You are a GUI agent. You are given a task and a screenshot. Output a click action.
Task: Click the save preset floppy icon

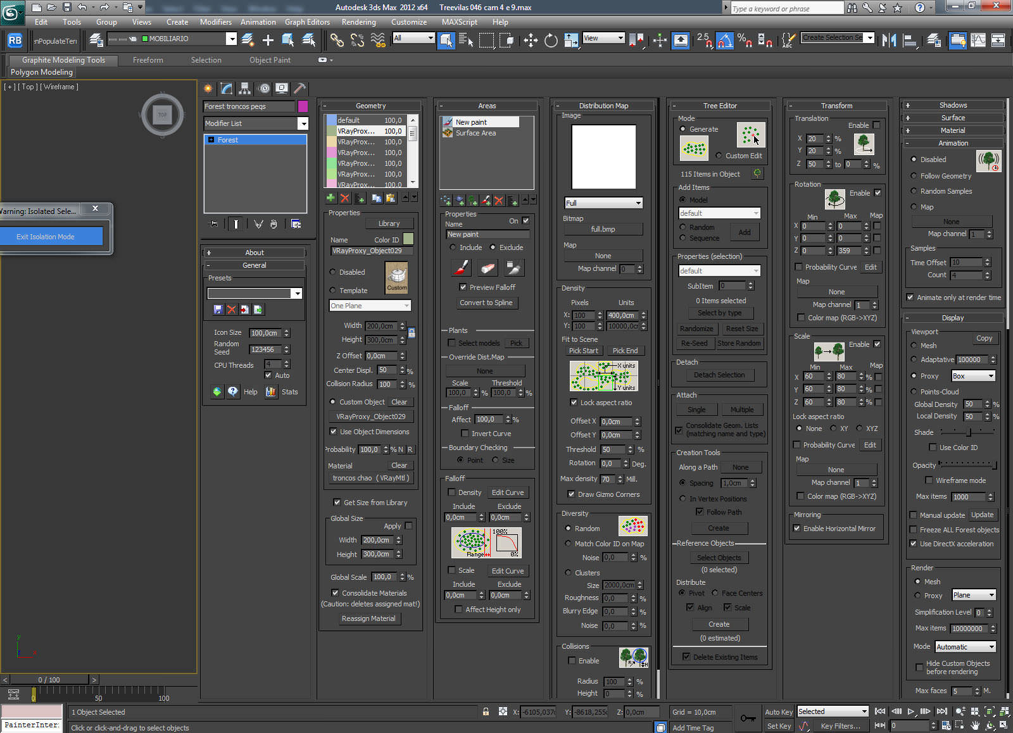pos(218,310)
